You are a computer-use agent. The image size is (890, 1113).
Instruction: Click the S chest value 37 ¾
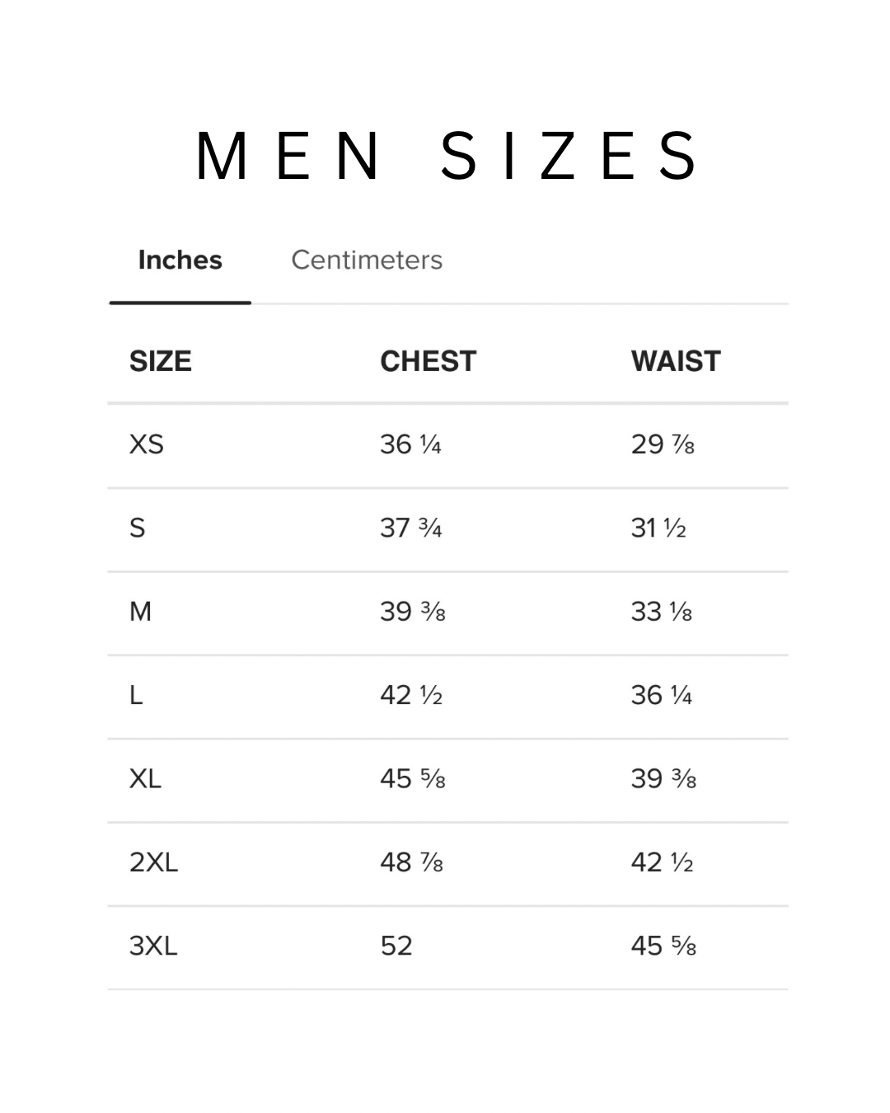[410, 528]
